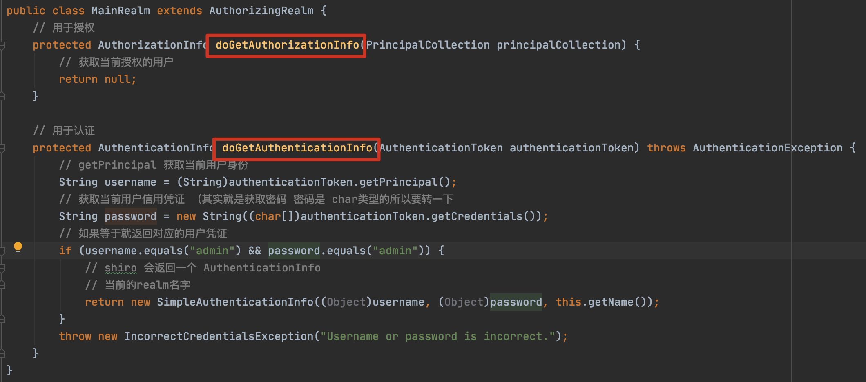Click the password variable in String declaration
Screen dimensions: 866x382
(130, 217)
